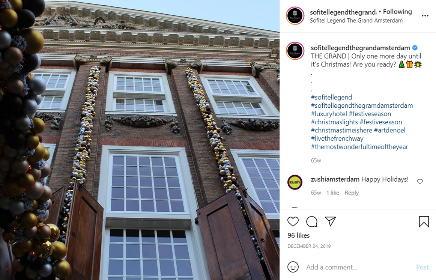Like the post with the heart icon
This screenshot has width=436, height=280.
pyautogui.click(x=293, y=221)
